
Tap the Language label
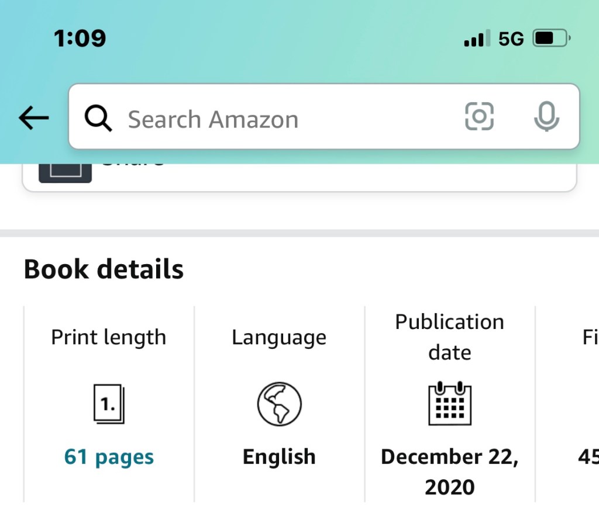click(279, 337)
